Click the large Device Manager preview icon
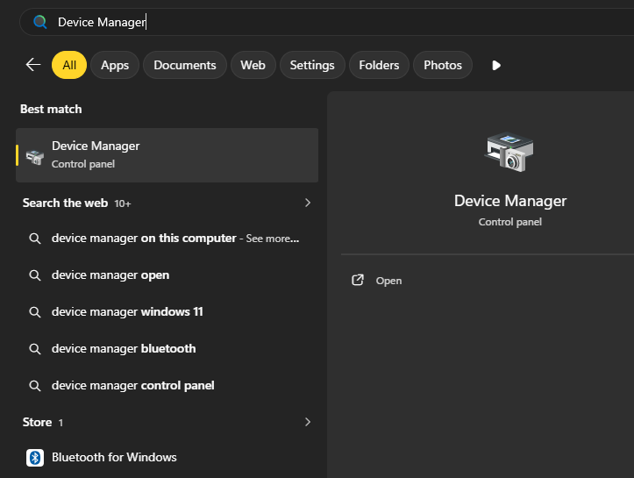Viewport: 634px width, 478px height. click(x=509, y=153)
